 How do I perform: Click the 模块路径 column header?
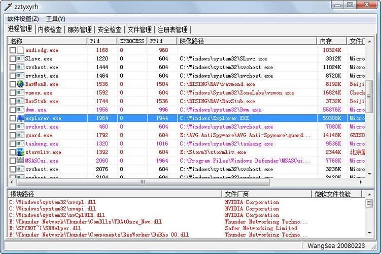coord(115,194)
